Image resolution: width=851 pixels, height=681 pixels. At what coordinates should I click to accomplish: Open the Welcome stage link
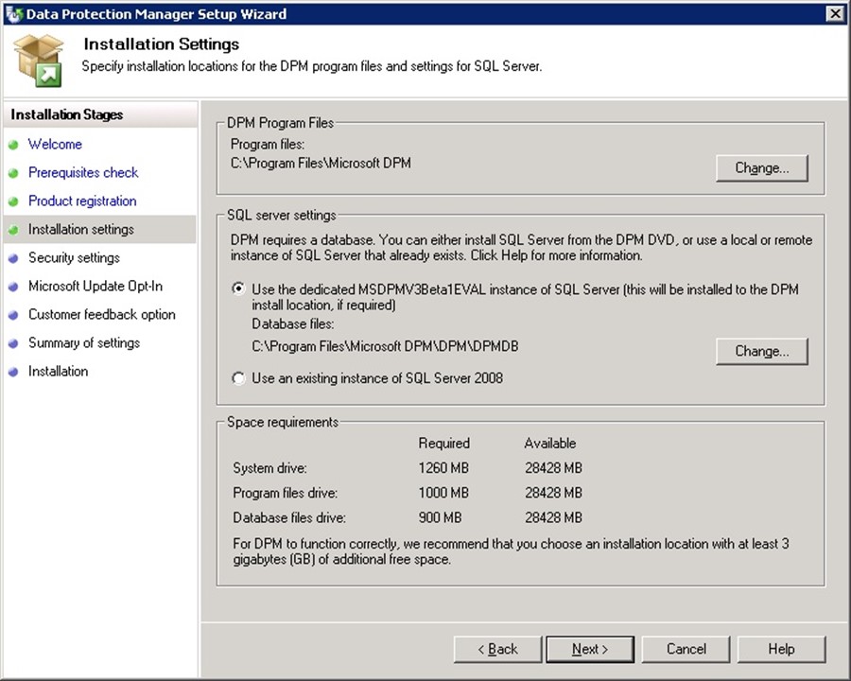pos(55,145)
